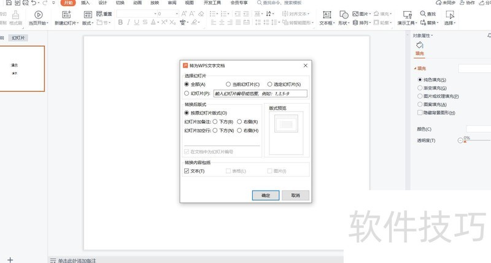Choose 'Original slide layout' (按原幻灯片版式) radio
Screen dimensions: 491x263
pyautogui.click(x=187, y=113)
